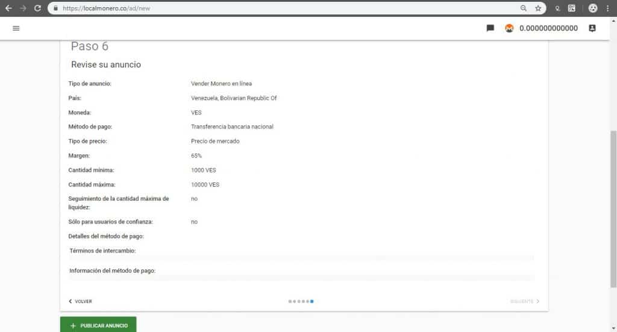617x332 pixels.
Task: Go back with the VOLVER button
Action: click(80, 301)
